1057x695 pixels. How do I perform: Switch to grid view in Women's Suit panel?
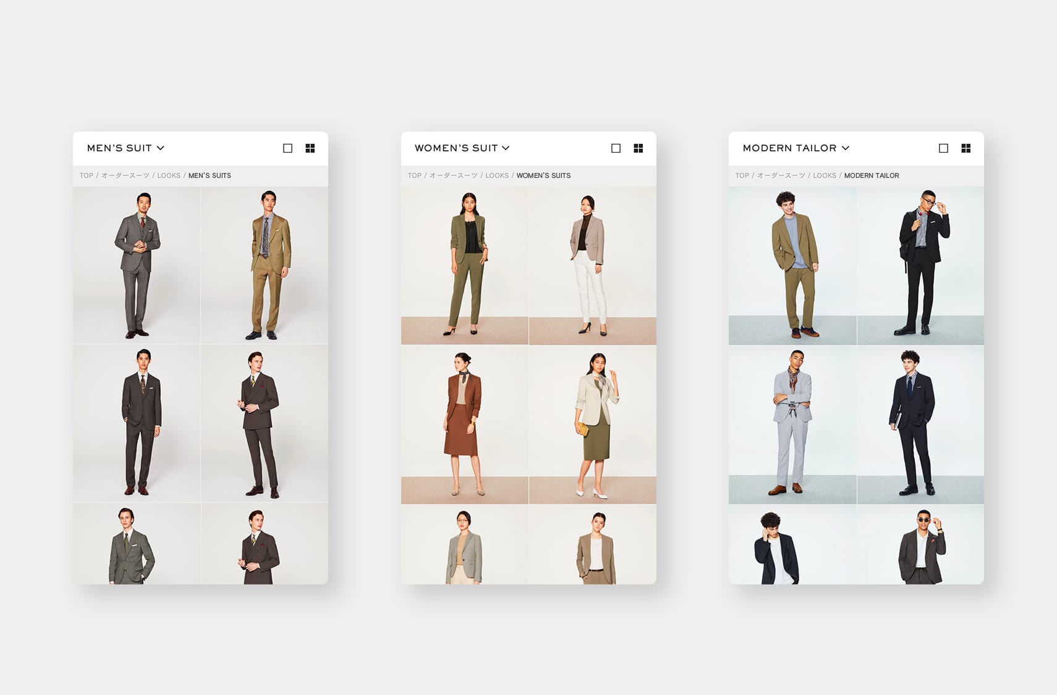pyautogui.click(x=639, y=148)
